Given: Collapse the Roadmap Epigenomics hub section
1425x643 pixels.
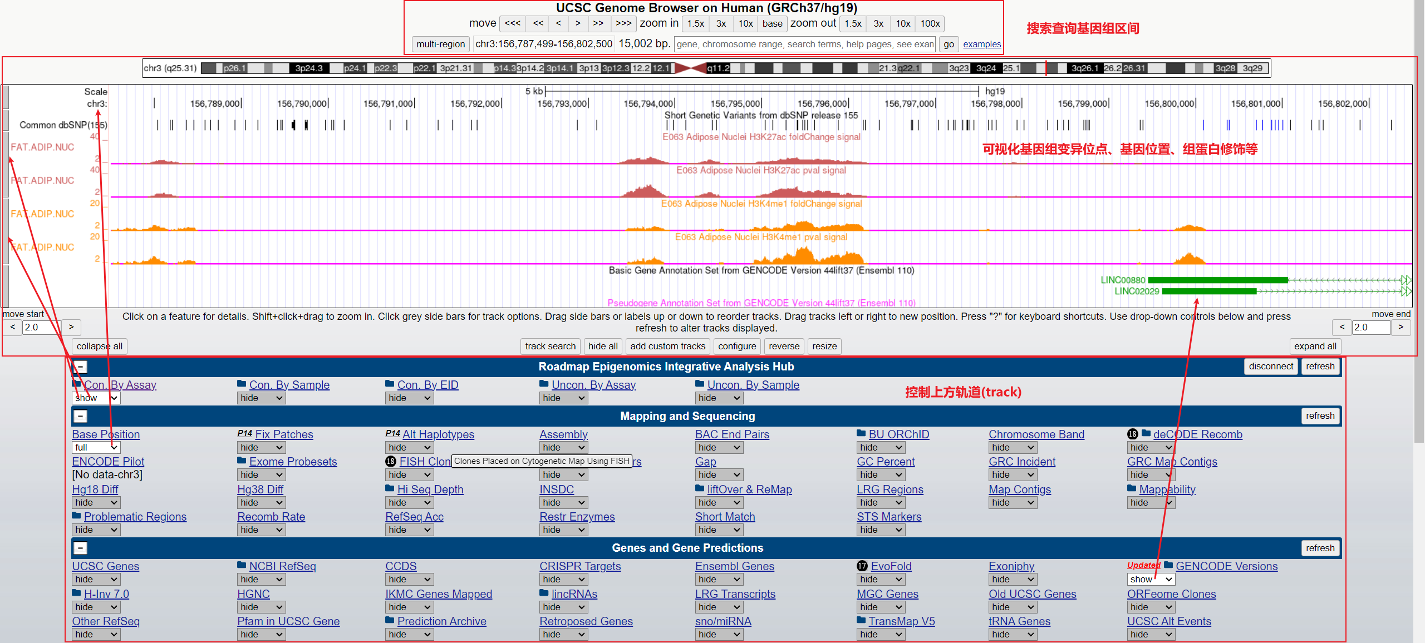Looking at the screenshot, I should (81, 367).
